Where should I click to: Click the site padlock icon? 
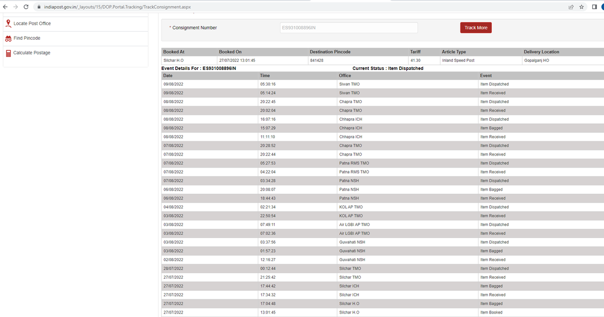[39, 7]
